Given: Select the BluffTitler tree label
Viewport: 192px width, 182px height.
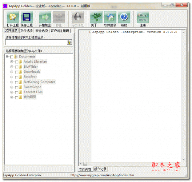Looking at the screenshot, I should point(31,67).
